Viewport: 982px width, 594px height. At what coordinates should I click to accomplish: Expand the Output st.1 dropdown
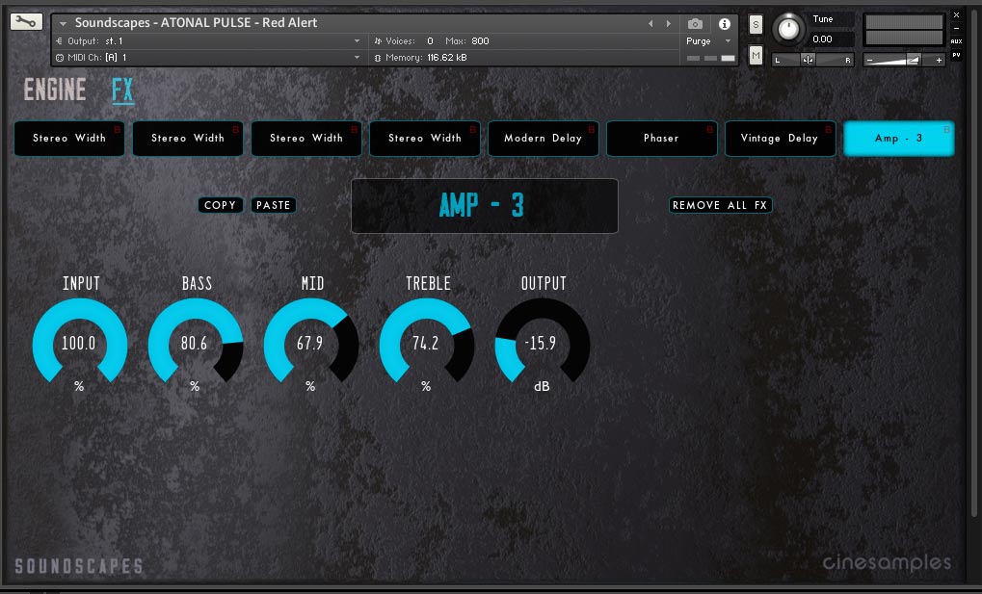coord(358,41)
